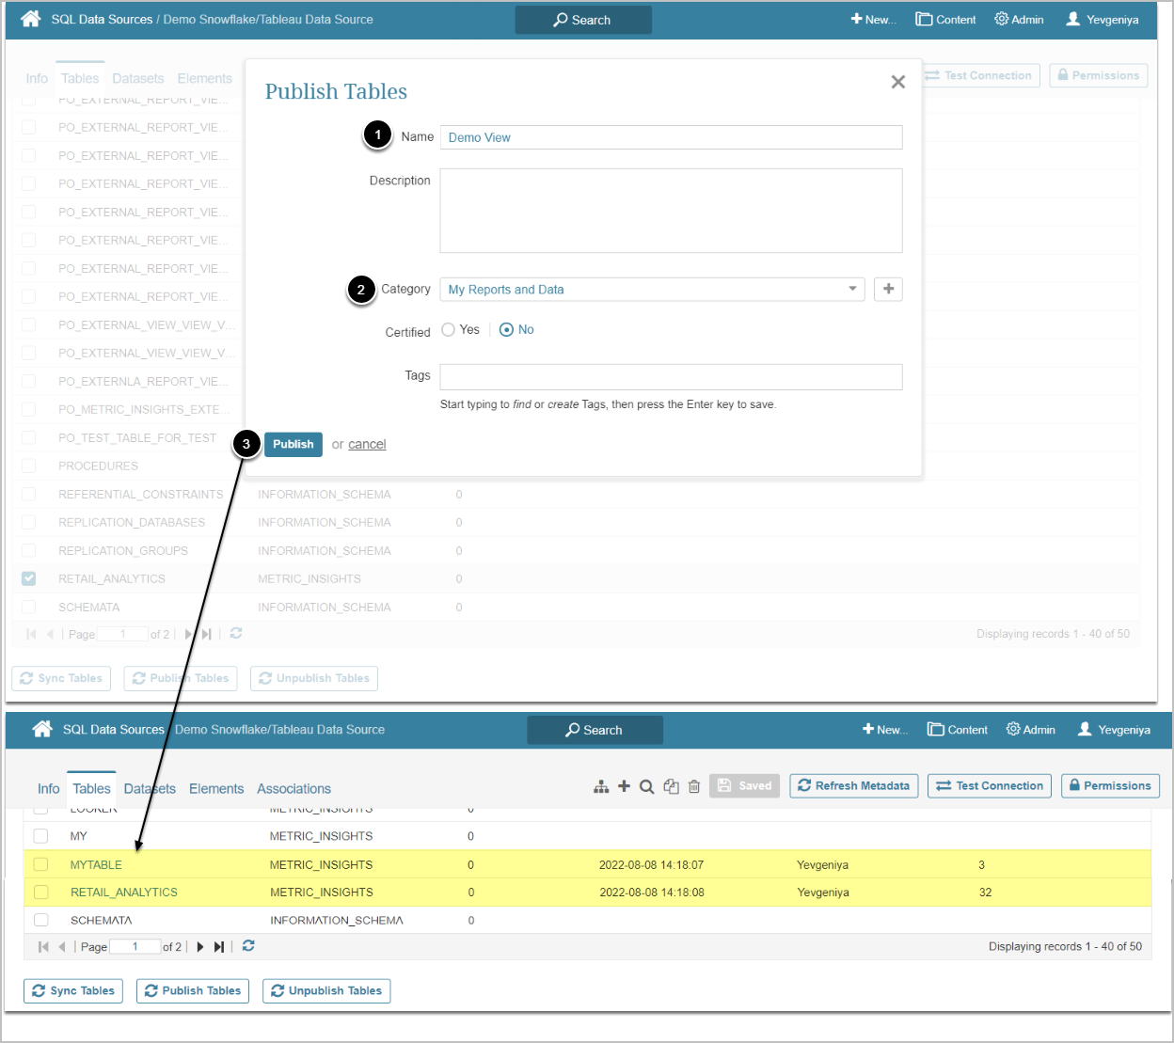Image resolution: width=1174 pixels, height=1043 pixels.
Task: Click the Refresh Metadata button
Action: [x=854, y=786]
